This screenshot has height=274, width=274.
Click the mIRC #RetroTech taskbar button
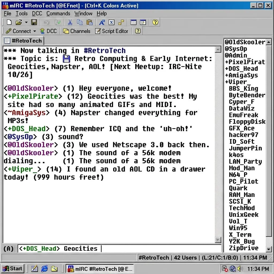click(x=100, y=269)
